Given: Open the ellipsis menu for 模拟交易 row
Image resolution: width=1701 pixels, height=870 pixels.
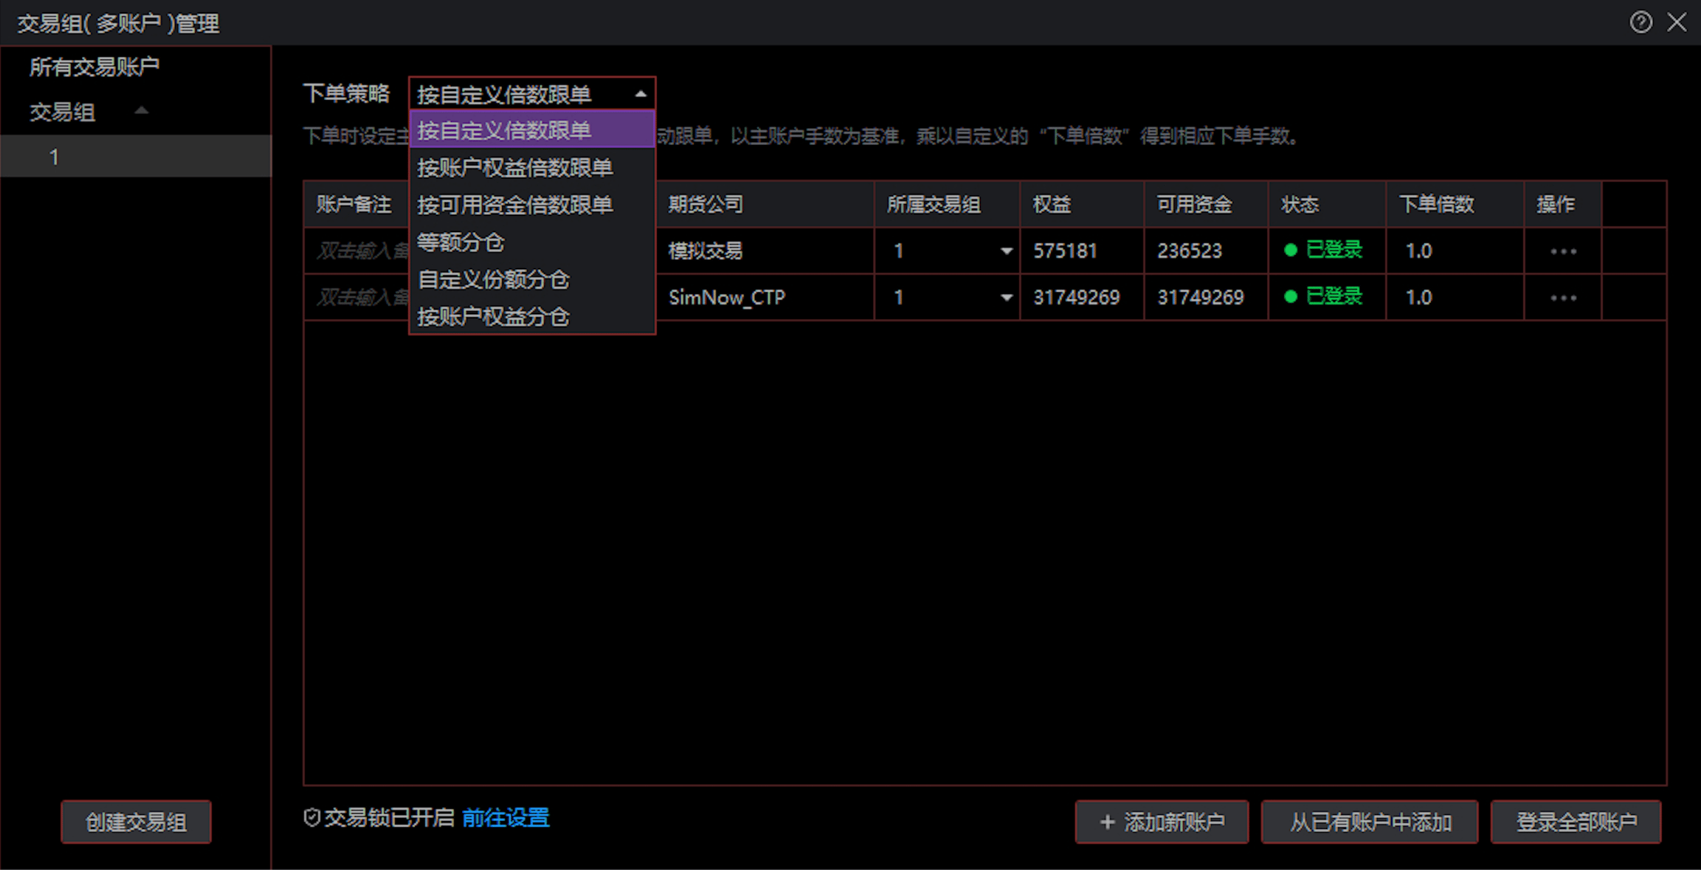Looking at the screenshot, I should pyautogui.click(x=1563, y=251).
